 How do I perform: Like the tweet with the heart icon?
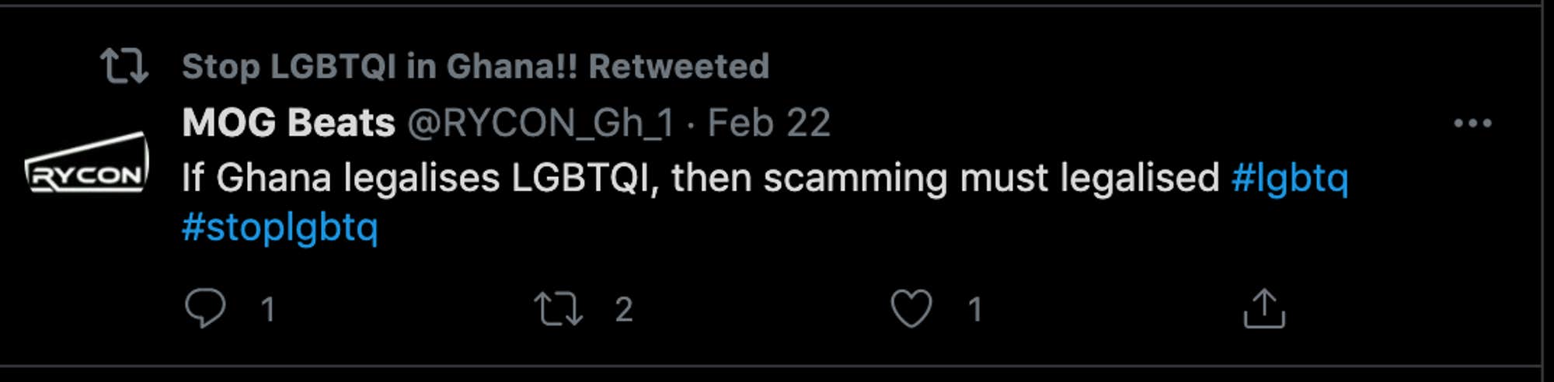[x=911, y=308]
